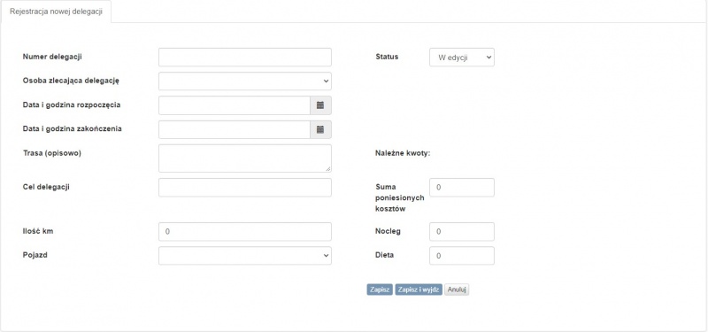Click the Należne kwoty label
This screenshot has height=332, width=708.
[x=403, y=153]
